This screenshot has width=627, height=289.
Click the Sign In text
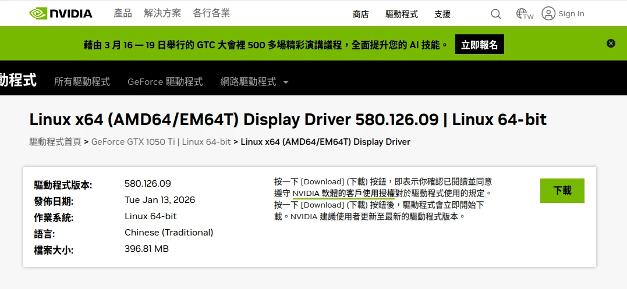pyautogui.click(x=571, y=14)
